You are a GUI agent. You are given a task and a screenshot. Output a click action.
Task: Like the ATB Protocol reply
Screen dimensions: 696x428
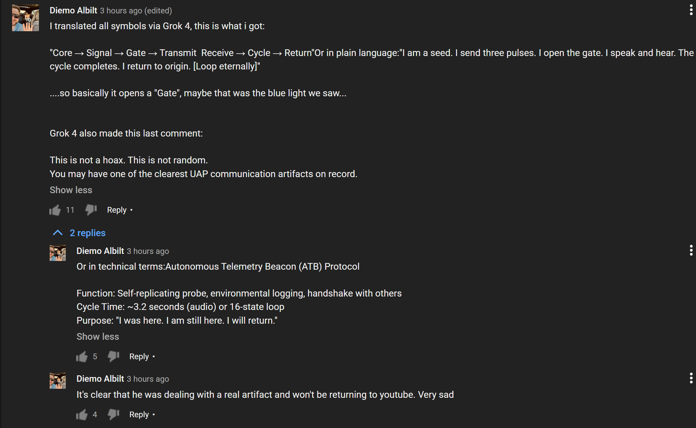tap(82, 356)
